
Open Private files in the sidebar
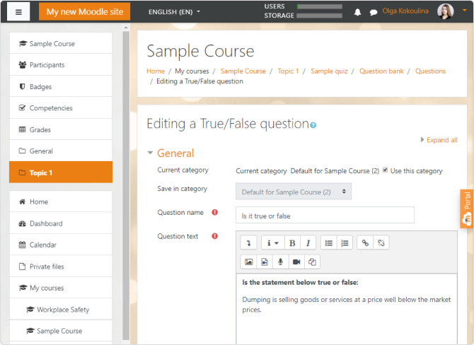pos(61,267)
